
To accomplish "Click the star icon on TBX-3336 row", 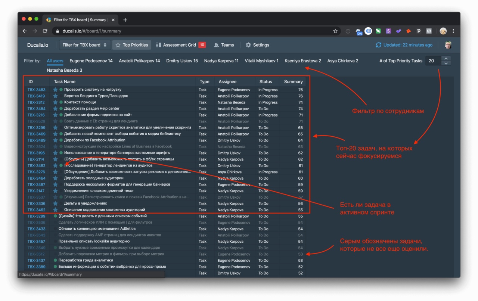I will [x=55, y=204].
